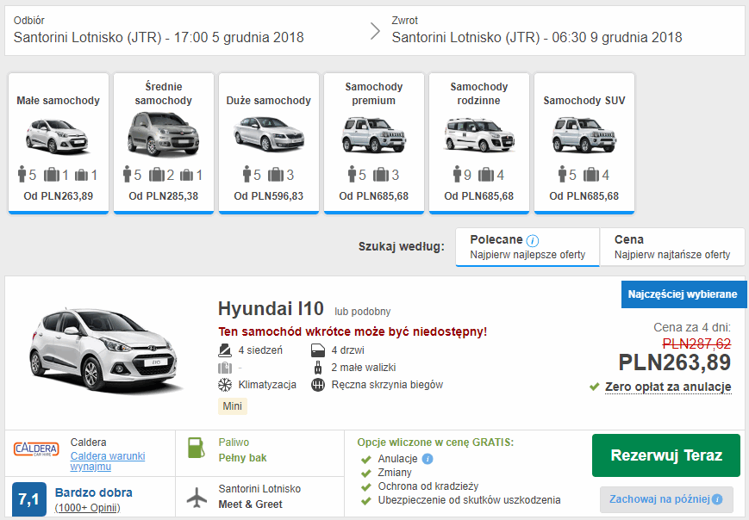The width and height of the screenshot is (749, 520).
Task: Sort by Cena cheapest first
Action: coord(672,247)
